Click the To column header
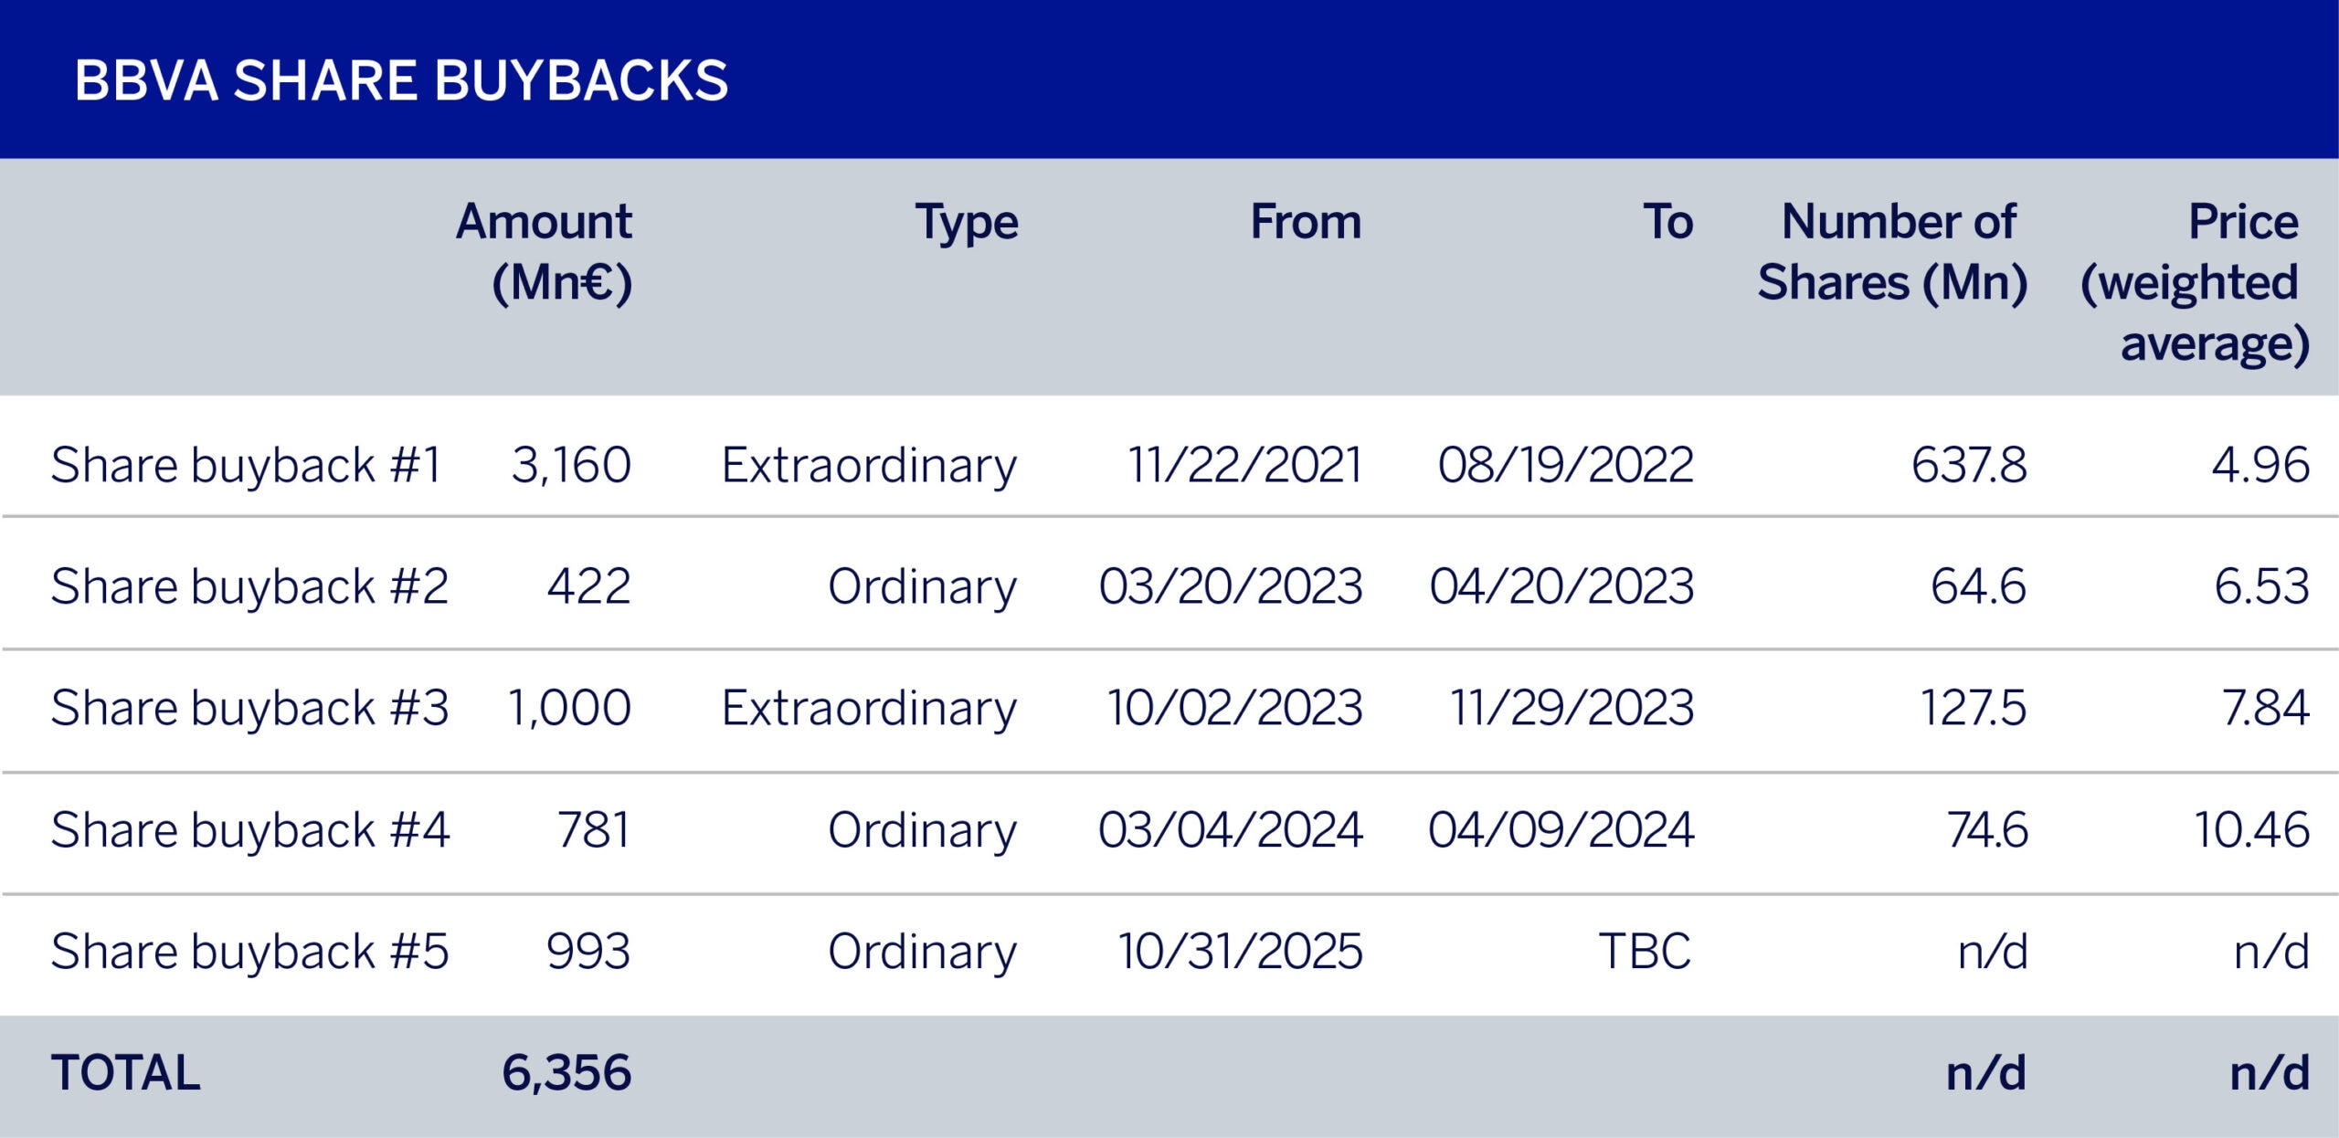Viewport: 2339px width, 1138px height. 1667,222
